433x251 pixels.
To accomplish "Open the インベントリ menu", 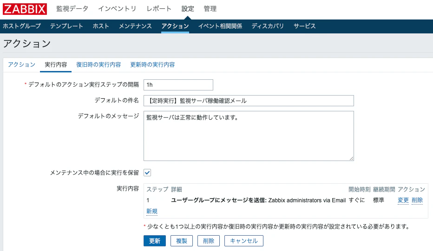I will pyautogui.click(x=118, y=9).
